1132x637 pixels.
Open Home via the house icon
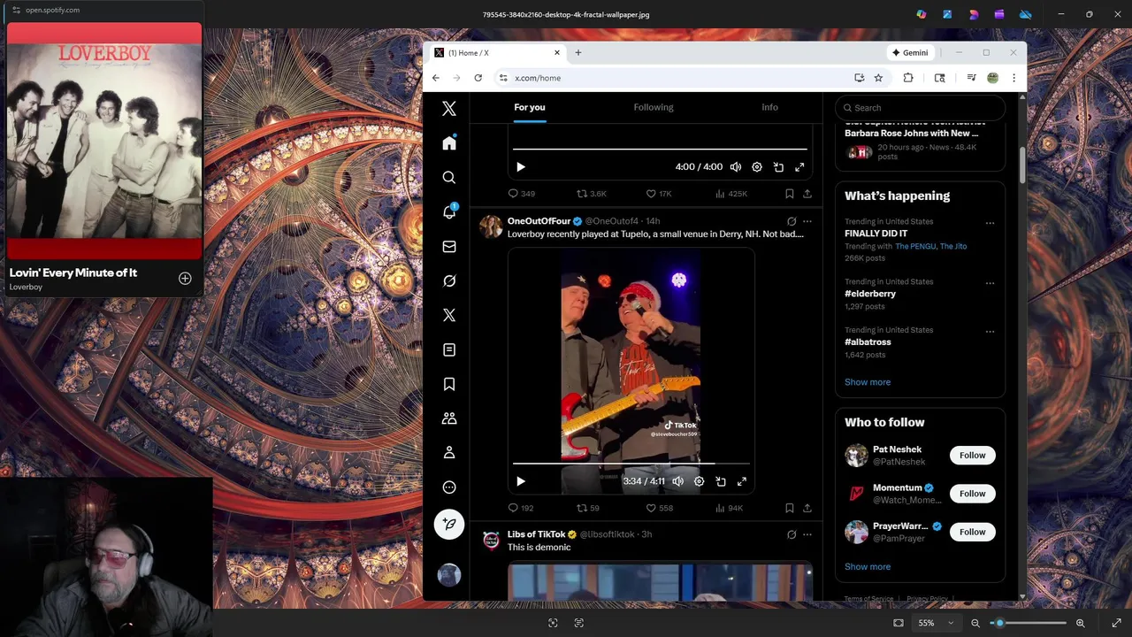(449, 143)
